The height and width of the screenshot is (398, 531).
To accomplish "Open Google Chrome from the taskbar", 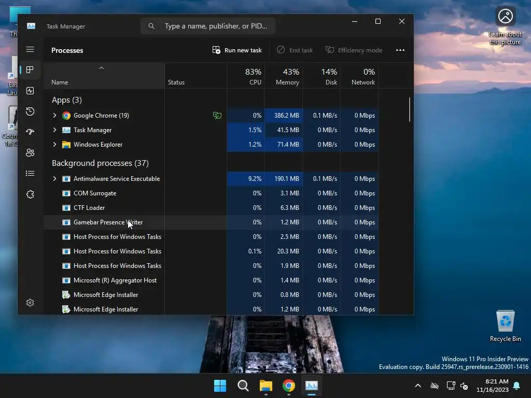I will [289, 386].
